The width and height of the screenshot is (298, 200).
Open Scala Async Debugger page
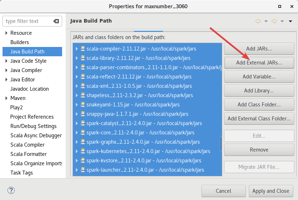pos(36,135)
